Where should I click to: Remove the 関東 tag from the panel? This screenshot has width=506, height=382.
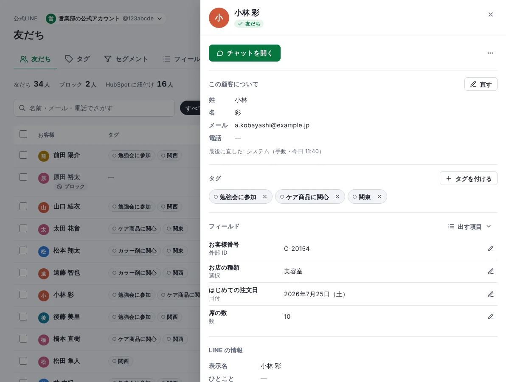tap(379, 197)
